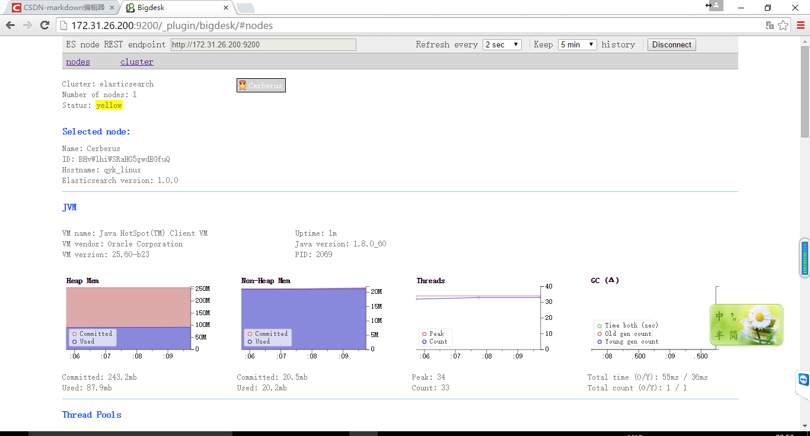Viewport: 810px width, 436px height.
Task: Click the yellow status label
Action: 109,105
